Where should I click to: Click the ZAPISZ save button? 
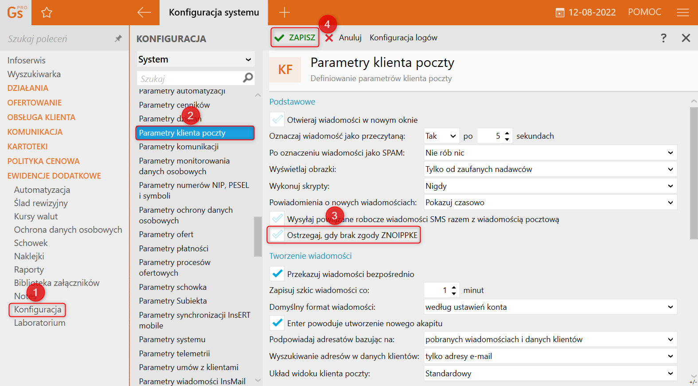tap(295, 38)
